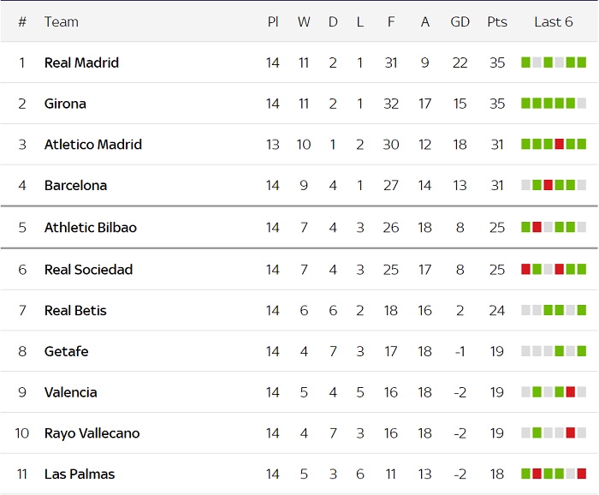Click the Real Sociedad team name
Image resolution: width=599 pixels, height=495 pixels.
click(88, 270)
